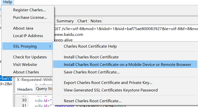The width and height of the screenshot is (198, 107).
Task: Select Register Charles... menu item
Action: (28, 10)
